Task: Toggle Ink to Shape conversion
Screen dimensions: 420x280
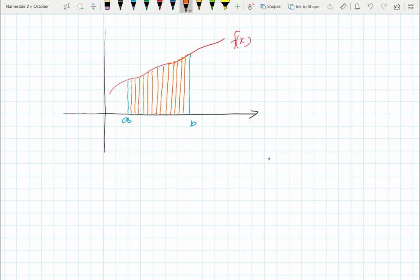Action: (x=304, y=7)
